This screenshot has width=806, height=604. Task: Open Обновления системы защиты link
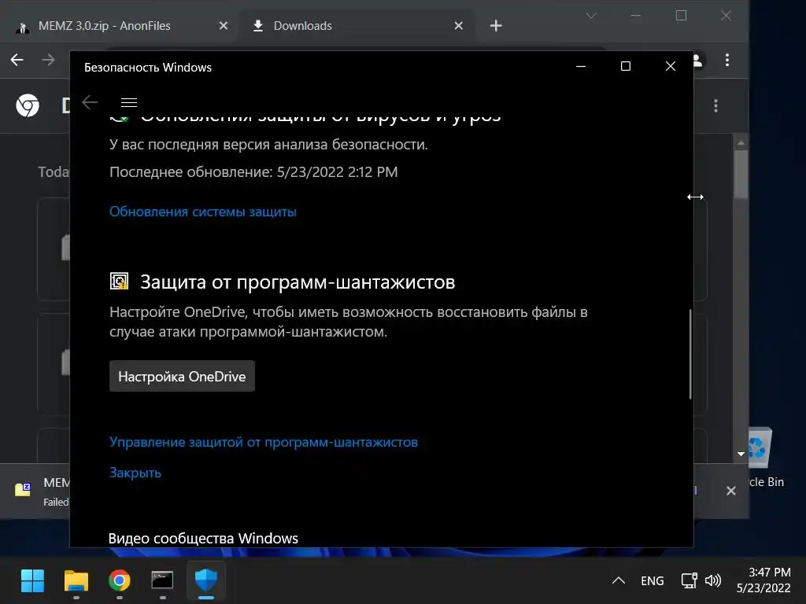pyautogui.click(x=203, y=212)
